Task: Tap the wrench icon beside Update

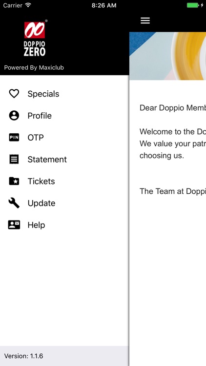Action: coord(14,203)
